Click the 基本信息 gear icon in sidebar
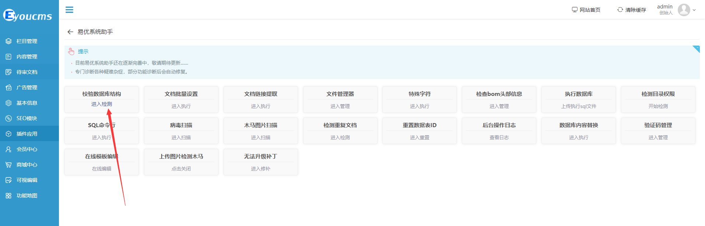Viewport: 705px width, 226px height. point(8,103)
